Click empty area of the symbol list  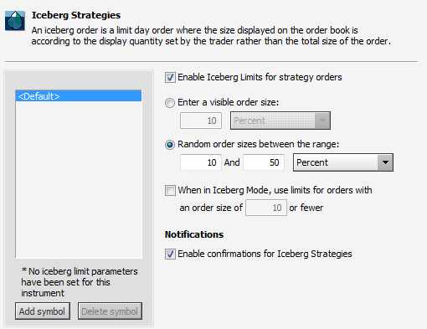(x=79, y=178)
